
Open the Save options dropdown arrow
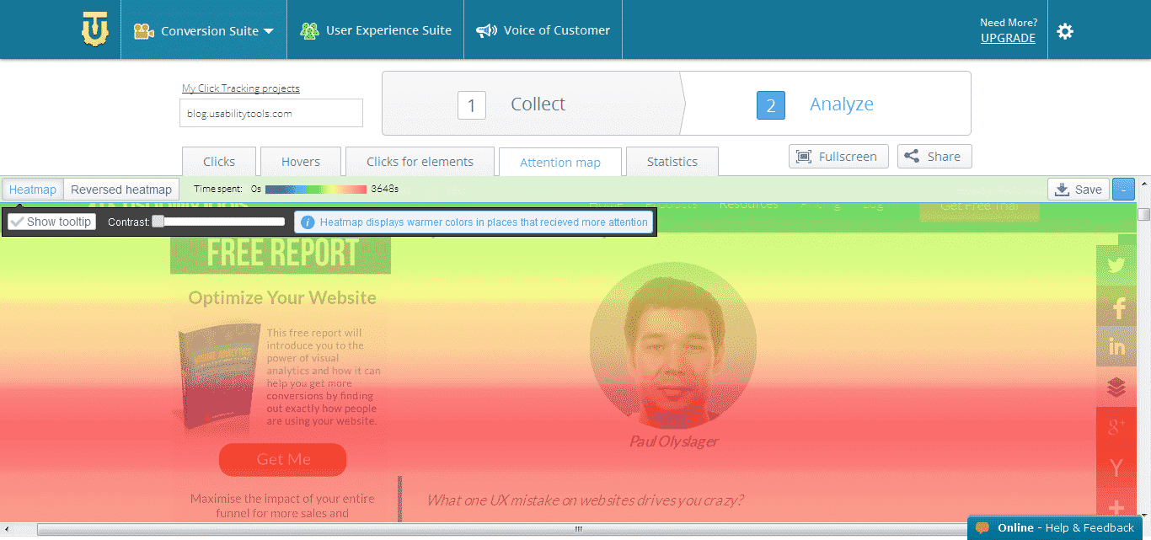pos(1123,189)
